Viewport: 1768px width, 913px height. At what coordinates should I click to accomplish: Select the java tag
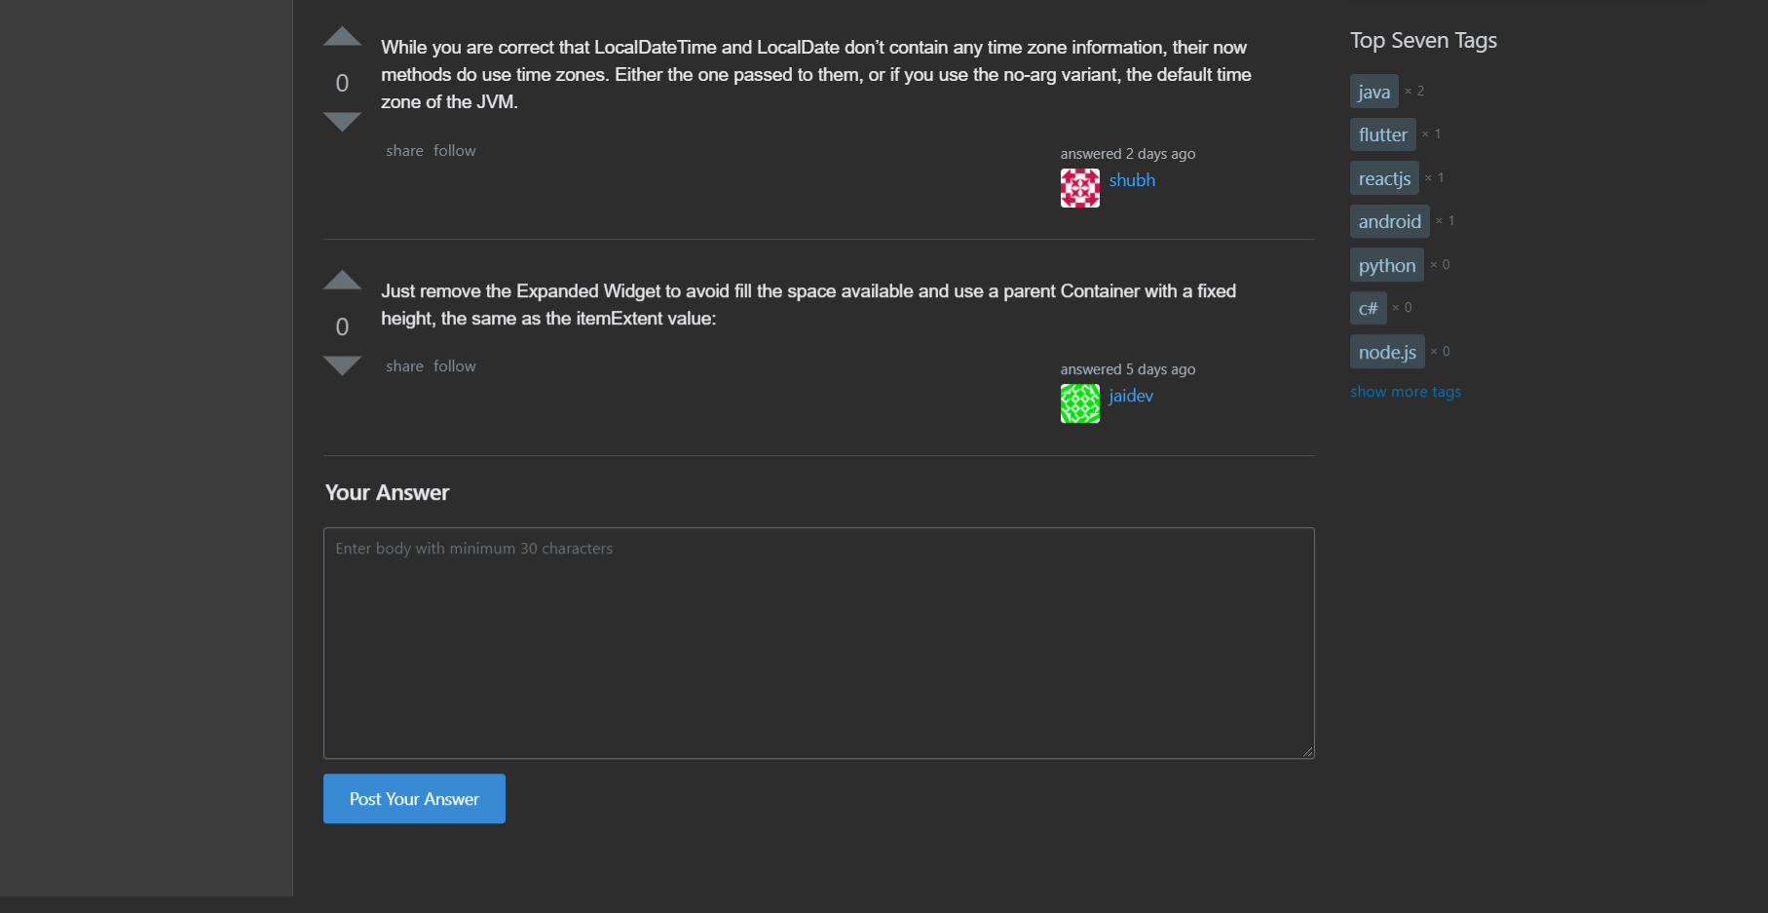[x=1373, y=91]
